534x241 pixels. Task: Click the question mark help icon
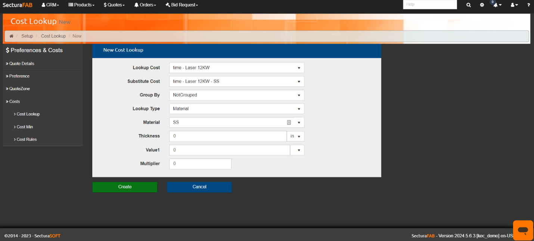(x=528, y=5)
